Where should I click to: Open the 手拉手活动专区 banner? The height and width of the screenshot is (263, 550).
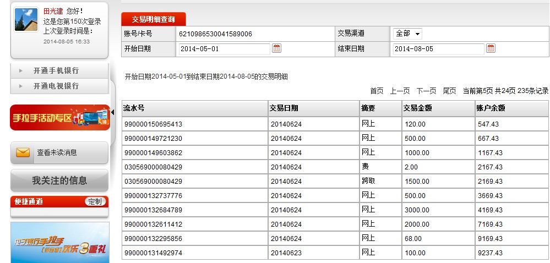click(59, 117)
